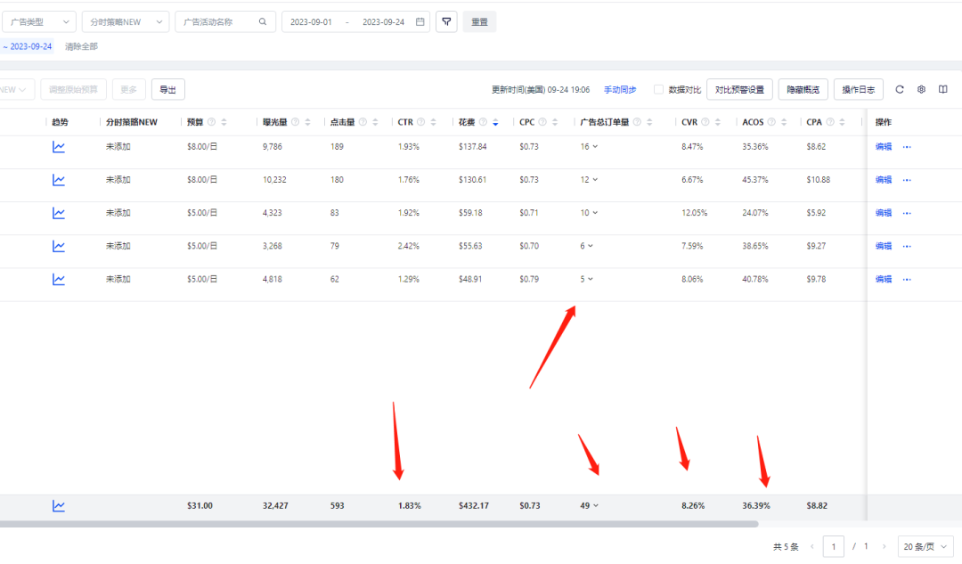
Task: Open trend chart for $137.84 spend row
Action: click(x=59, y=147)
